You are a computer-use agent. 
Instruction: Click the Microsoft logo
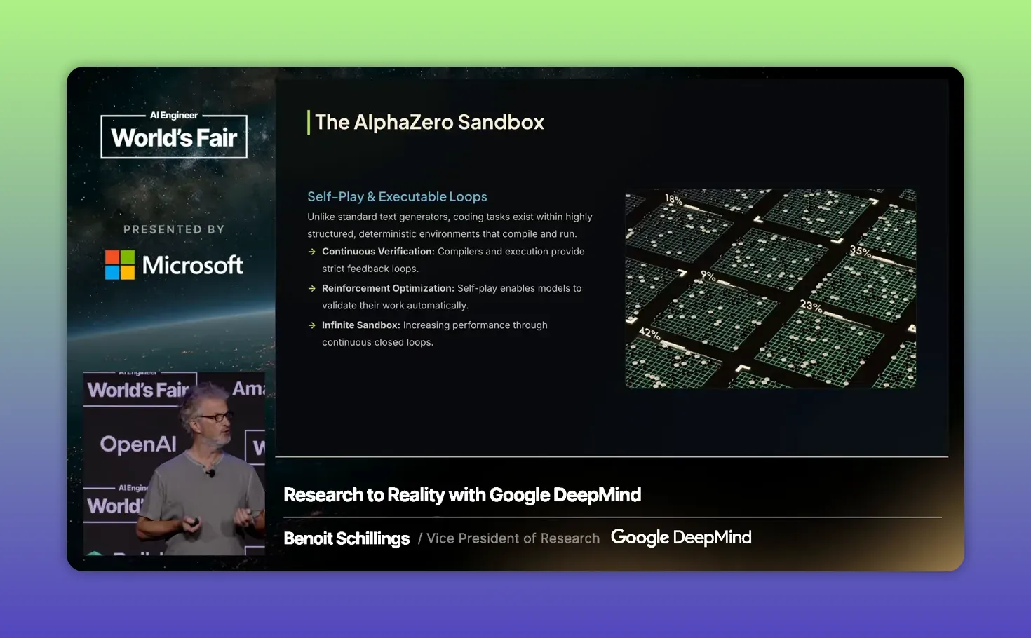pyautogui.click(x=174, y=265)
